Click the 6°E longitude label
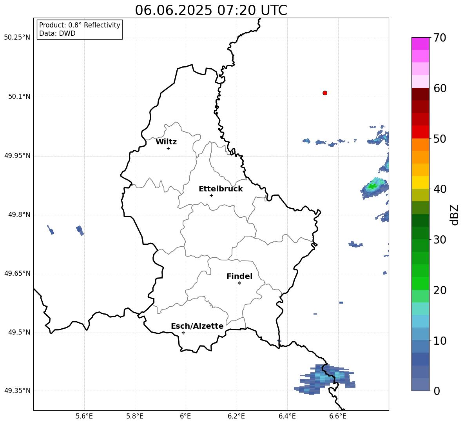Screen dimensions: 464x424 point(185,416)
